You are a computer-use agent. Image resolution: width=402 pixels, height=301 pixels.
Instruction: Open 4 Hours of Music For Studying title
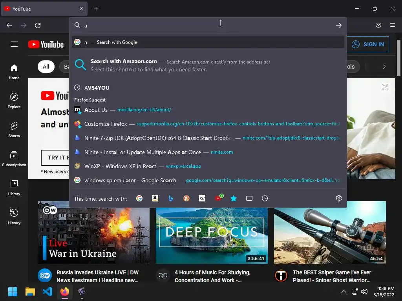pos(212,276)
